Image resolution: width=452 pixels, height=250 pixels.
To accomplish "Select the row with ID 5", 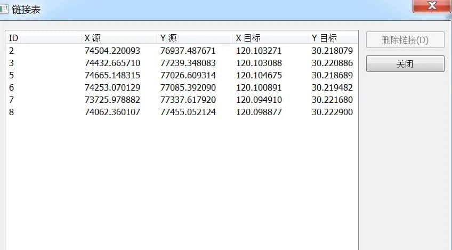I will 182,75.
